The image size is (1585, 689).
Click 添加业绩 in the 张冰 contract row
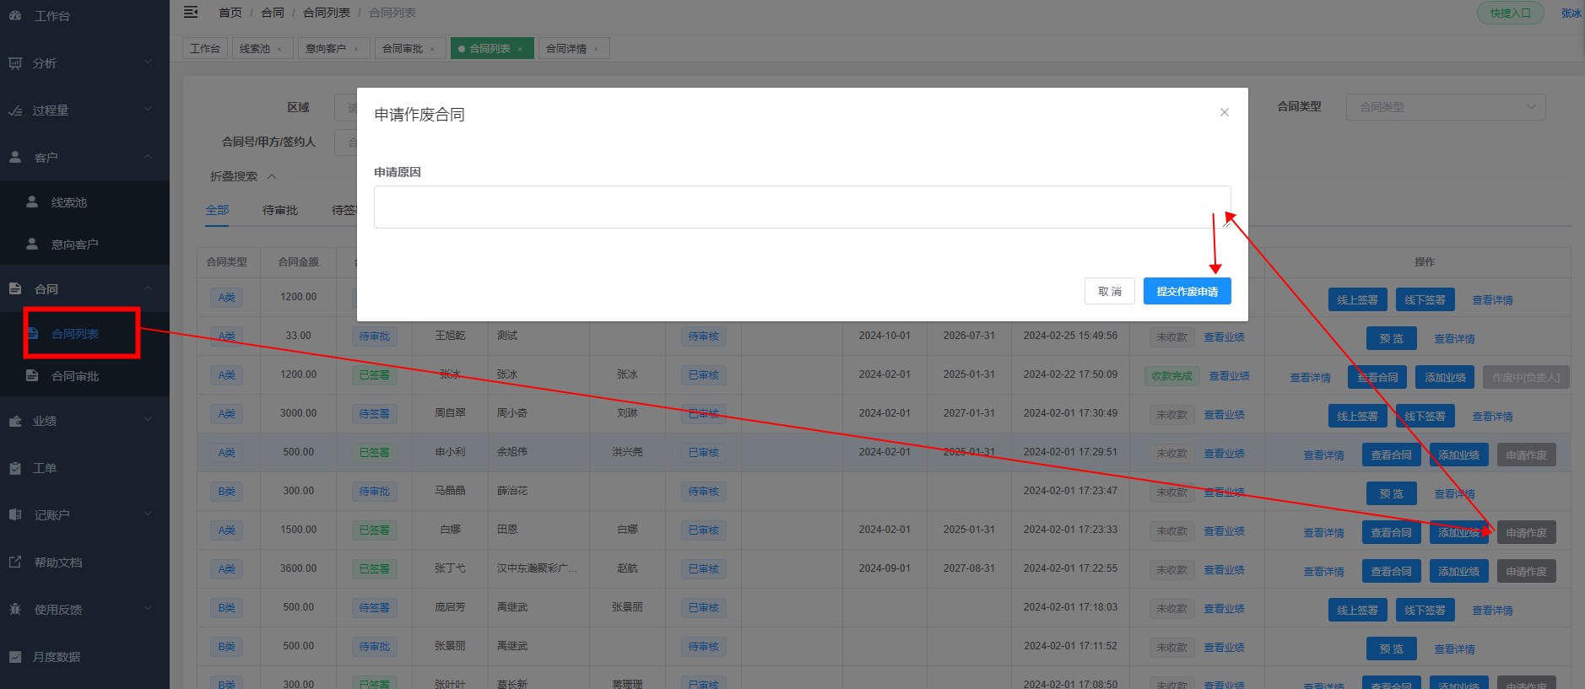click(x=1445, y=377)
